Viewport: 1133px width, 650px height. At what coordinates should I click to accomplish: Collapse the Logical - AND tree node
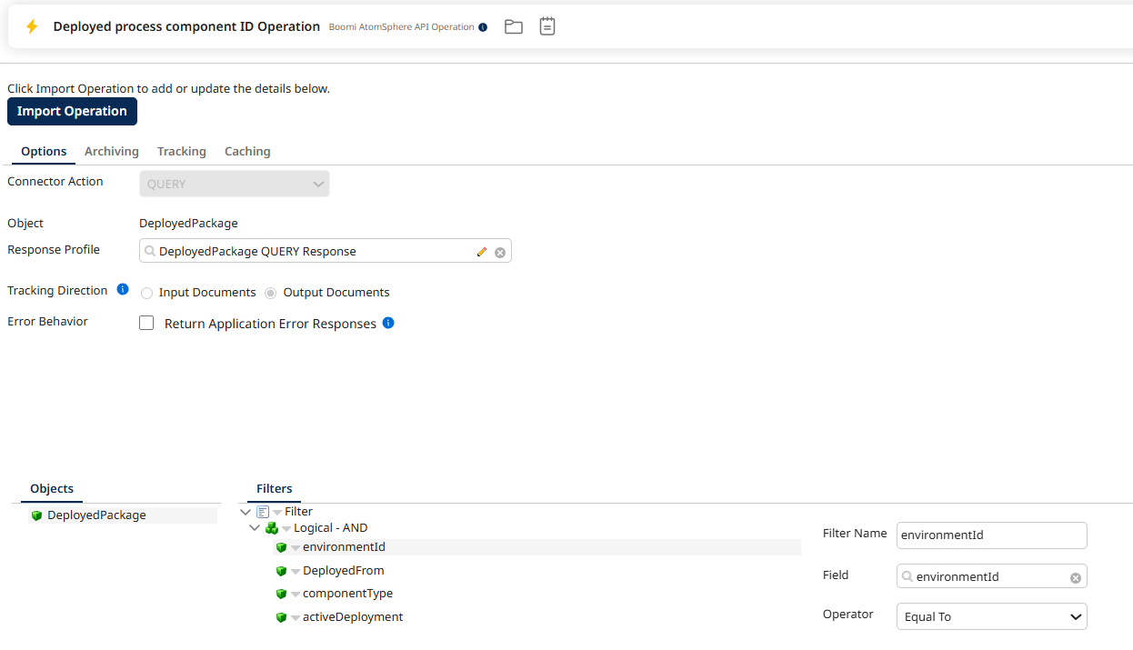(255, 528)
